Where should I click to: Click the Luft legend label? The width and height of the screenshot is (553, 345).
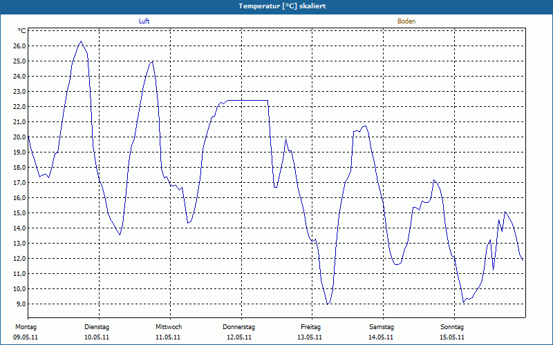pyautogui.click(x=144, y=21)
